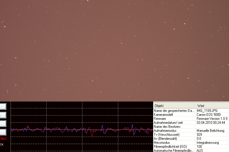Click the red and blue guiding graph

pos(82,130)
